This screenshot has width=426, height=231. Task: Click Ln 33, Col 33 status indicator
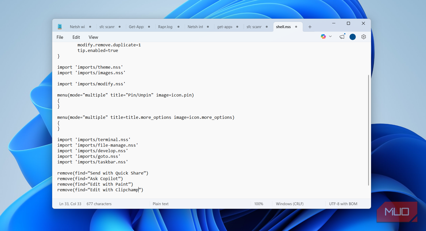(x=70, y=204)
